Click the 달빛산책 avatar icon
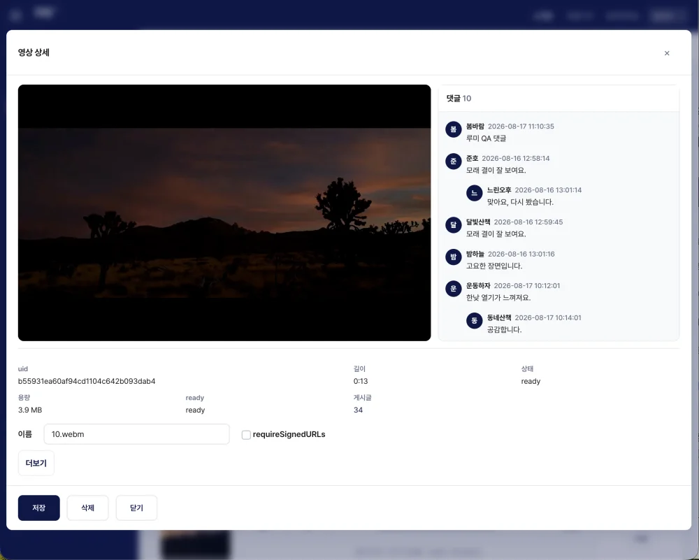Viewport: 699px width, 560px height. [454, 224]
